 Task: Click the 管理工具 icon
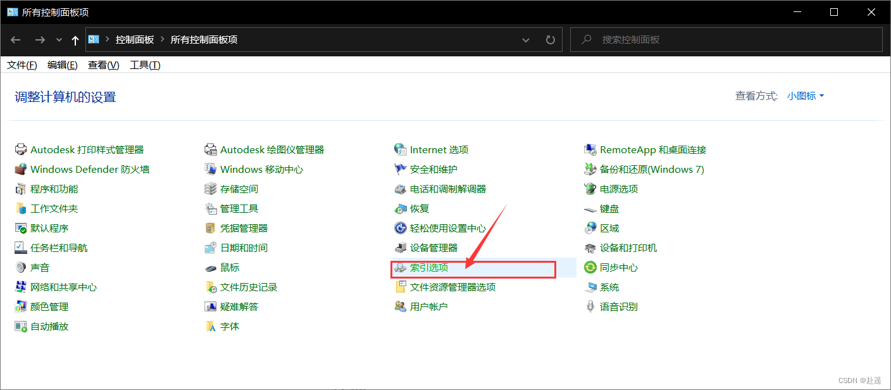point(211,209)
